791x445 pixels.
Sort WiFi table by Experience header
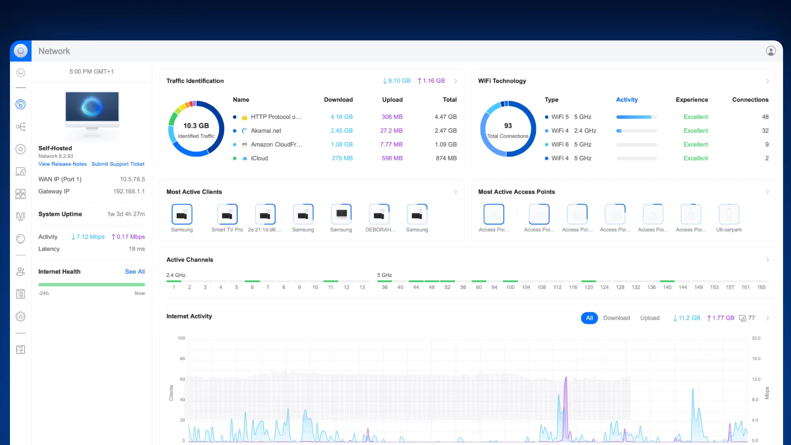click(x=692, y=100)
